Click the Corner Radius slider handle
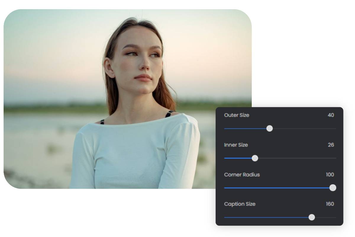 pyautogui.click(x=333, y=188)
